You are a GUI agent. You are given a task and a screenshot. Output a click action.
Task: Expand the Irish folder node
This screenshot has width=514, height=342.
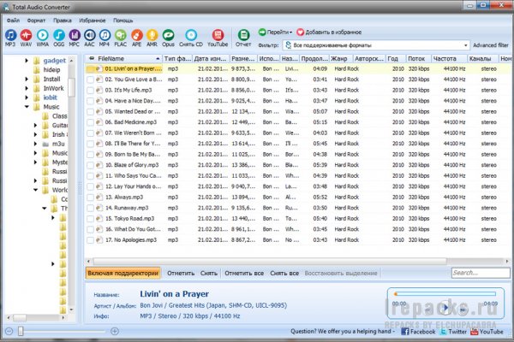35,134
